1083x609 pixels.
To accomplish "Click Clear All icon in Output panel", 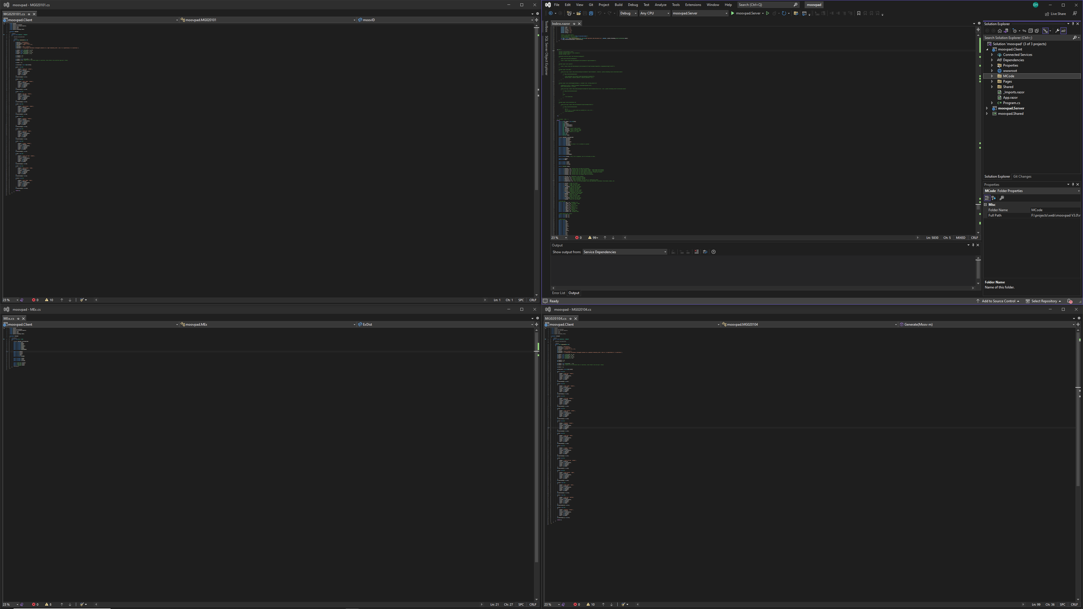I will coord(697,252).
